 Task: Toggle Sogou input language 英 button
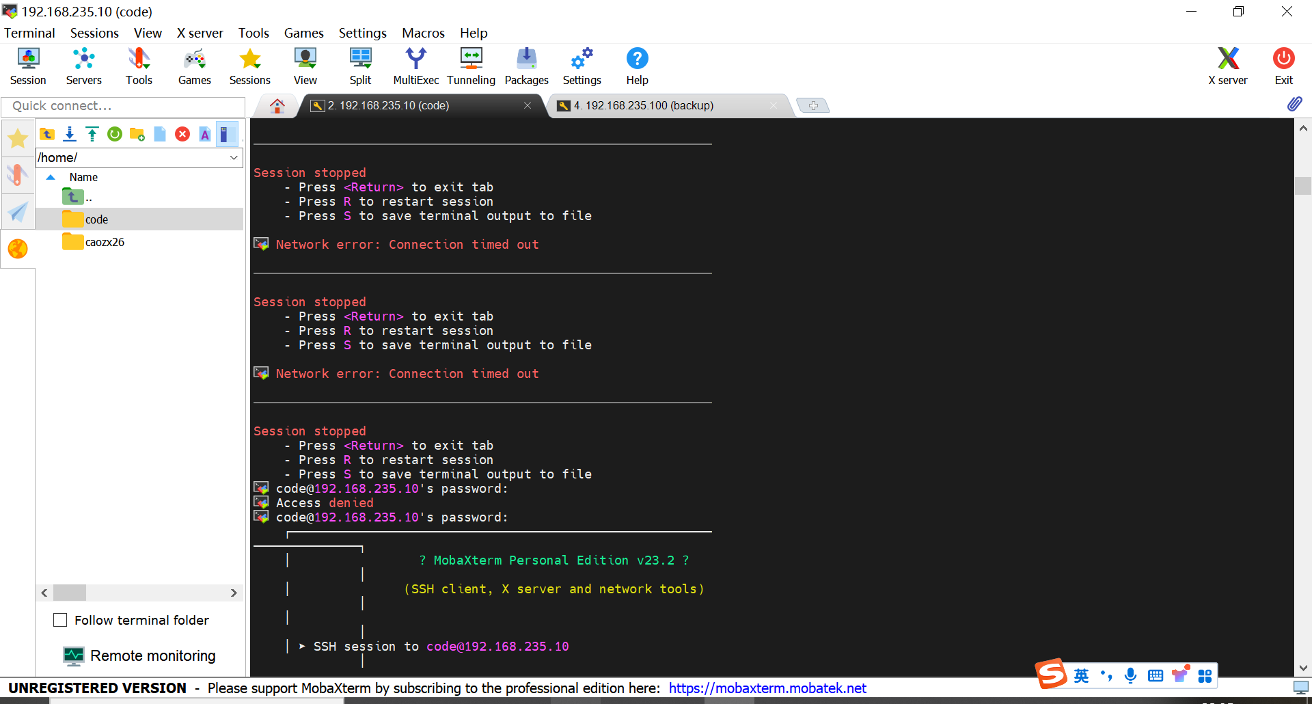[x=1081, y=676]
